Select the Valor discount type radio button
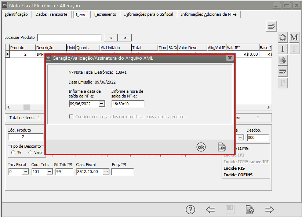Image resolution: width=302 pixels, height=217 pixels. (30, 152)
